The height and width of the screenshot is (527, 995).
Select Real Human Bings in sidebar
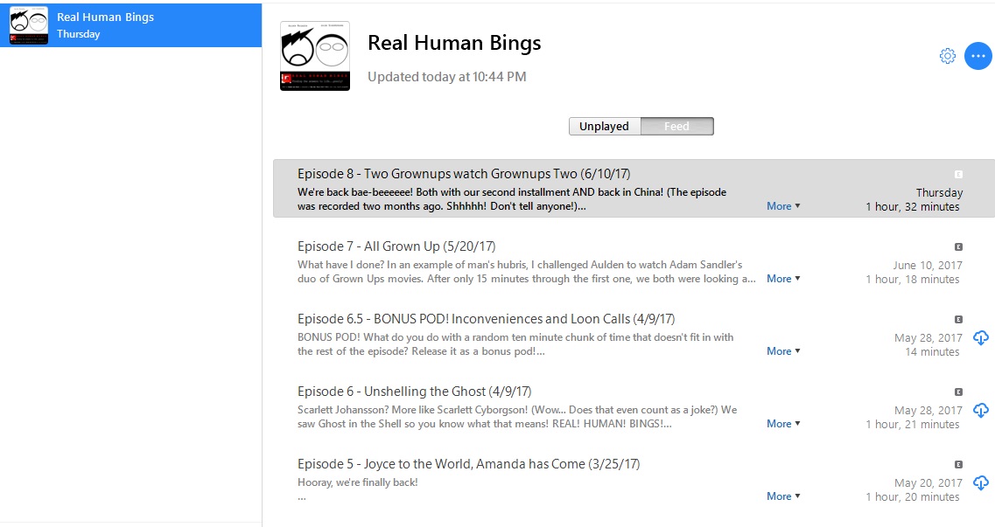[x=130, y=25]
